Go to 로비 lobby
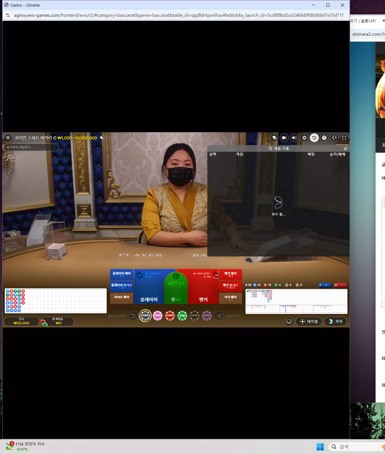Image resolution: width=385 pixels, height=454 pixels. click(x=335, y=321)
